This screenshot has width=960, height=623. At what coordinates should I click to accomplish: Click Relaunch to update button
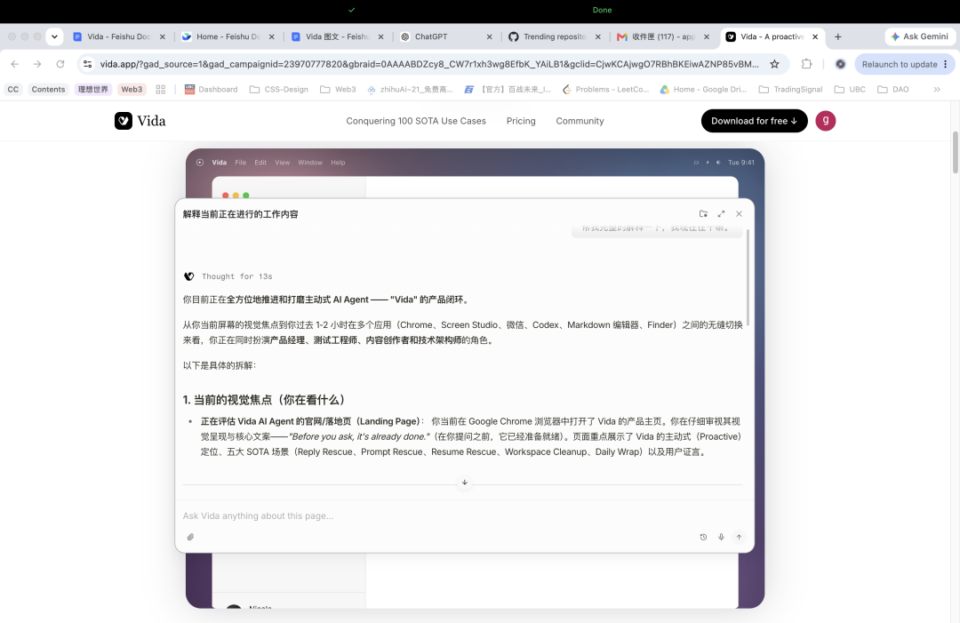click(900, 64)
